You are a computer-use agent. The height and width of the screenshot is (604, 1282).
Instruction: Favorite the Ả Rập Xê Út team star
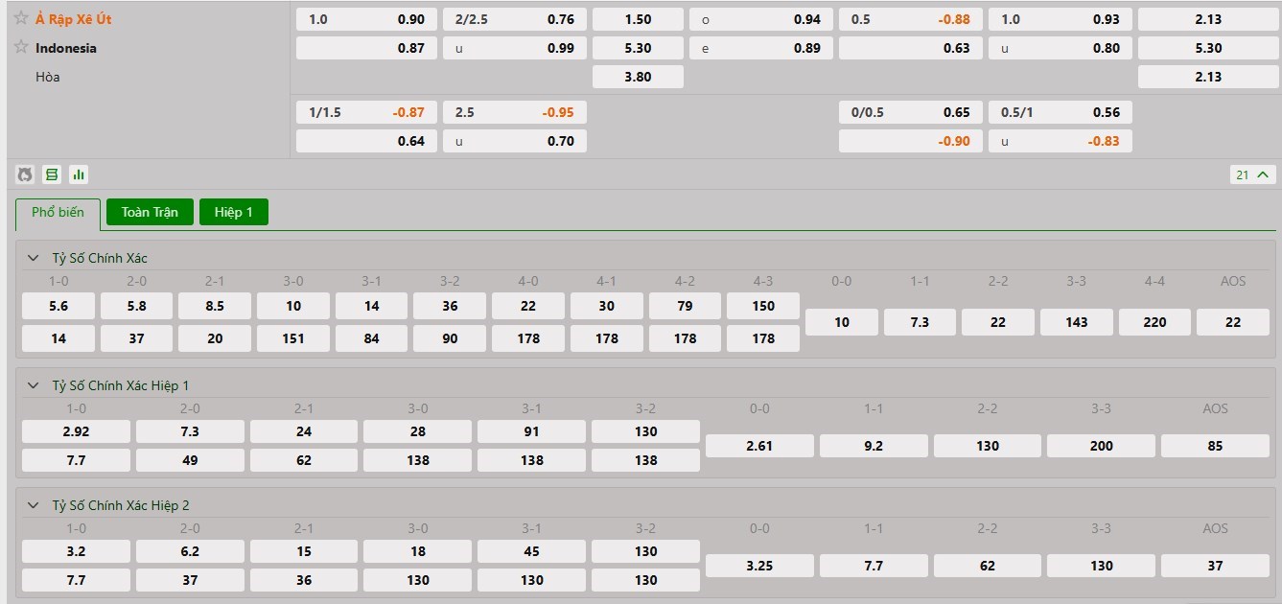point(21,18)
